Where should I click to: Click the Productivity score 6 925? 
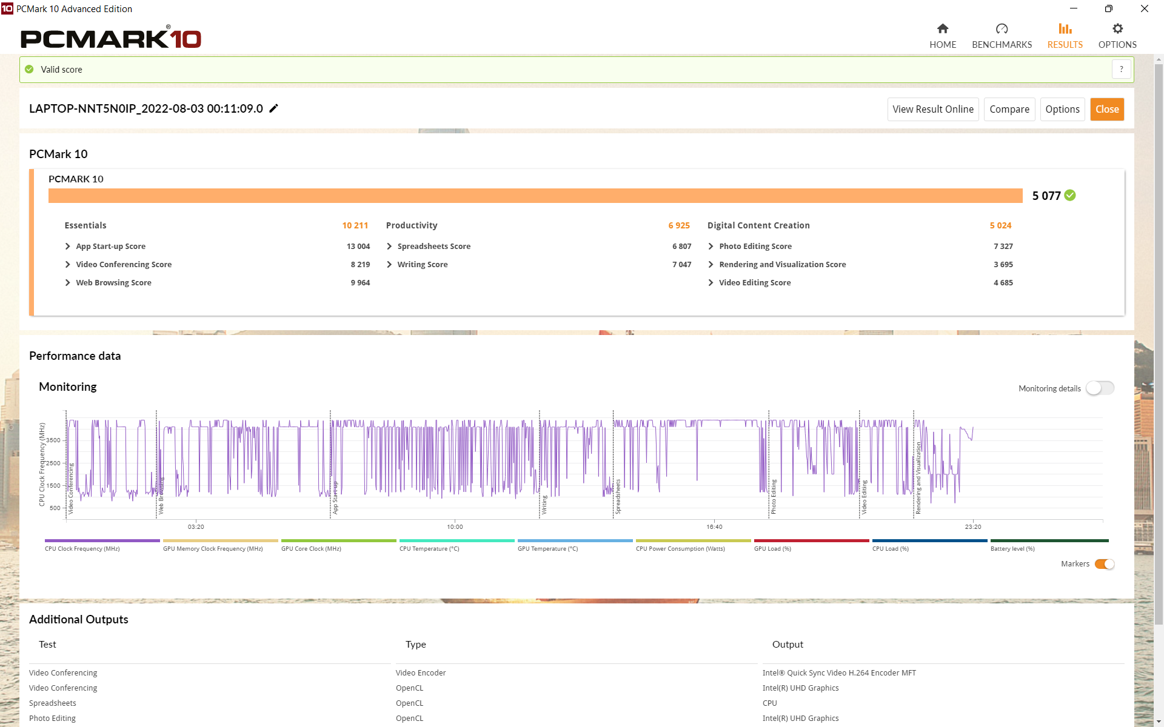tap(679, 225)
